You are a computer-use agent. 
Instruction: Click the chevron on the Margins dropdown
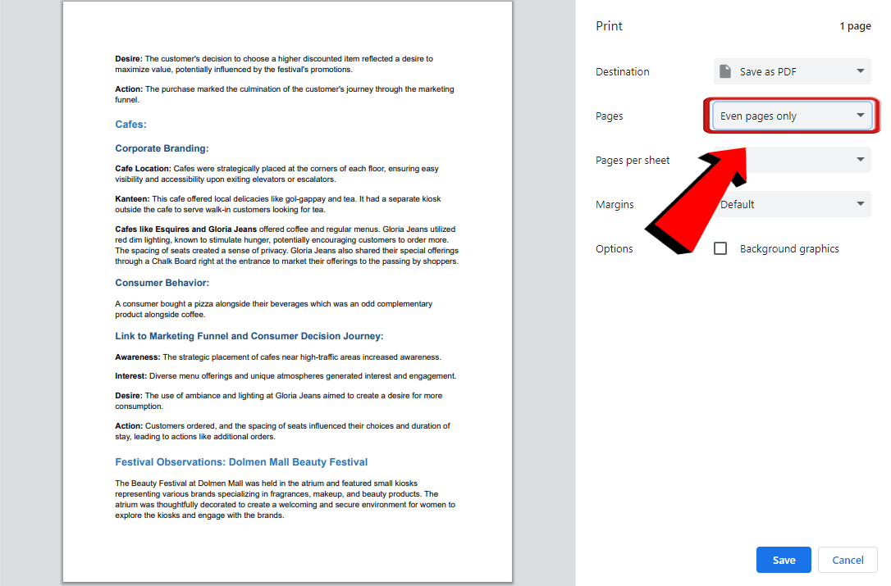[860, 204]
